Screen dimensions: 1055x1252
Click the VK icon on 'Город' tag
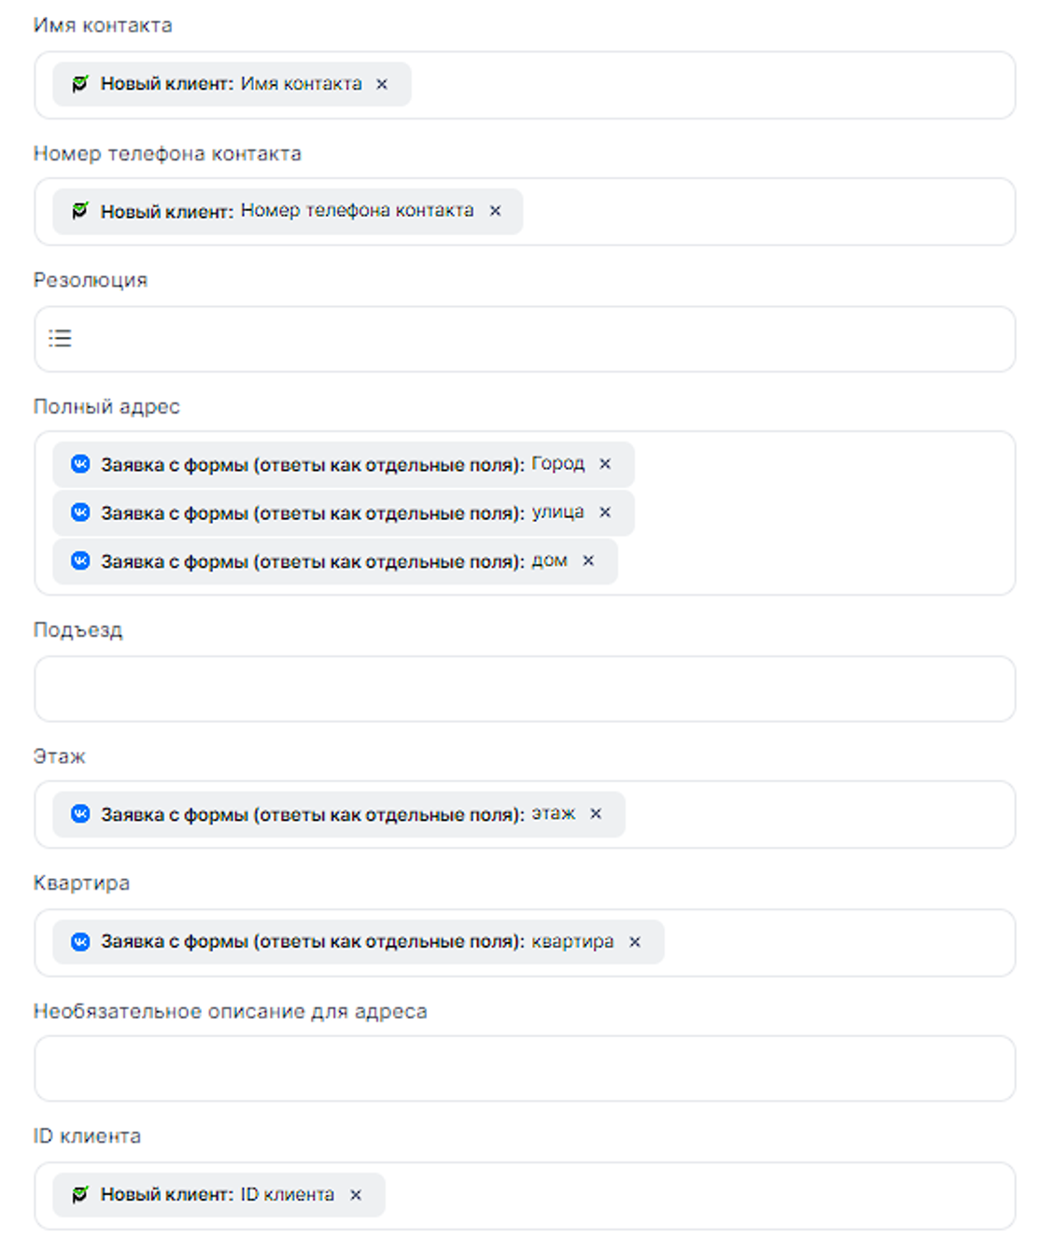(x=81, y=464)
